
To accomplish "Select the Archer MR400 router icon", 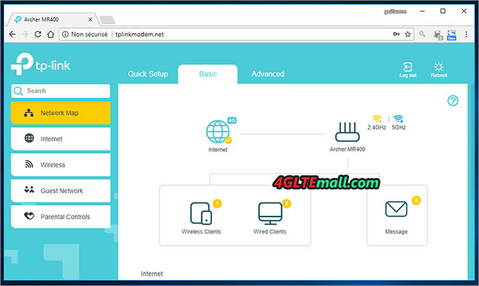I will 347,132.
